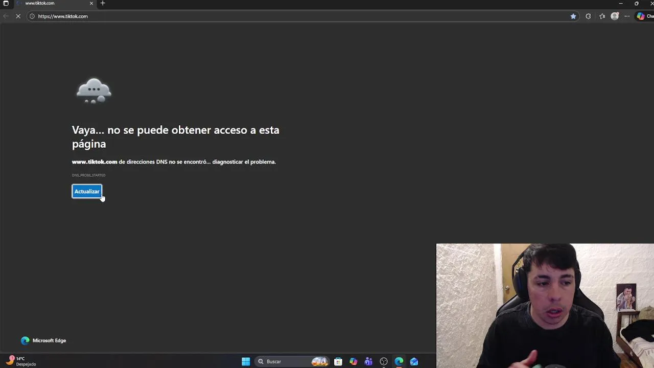Open the Extensions puzzle icon
The width and height of the screenshot is (654, 368).
pyautogui.click(x=588, y=16)
